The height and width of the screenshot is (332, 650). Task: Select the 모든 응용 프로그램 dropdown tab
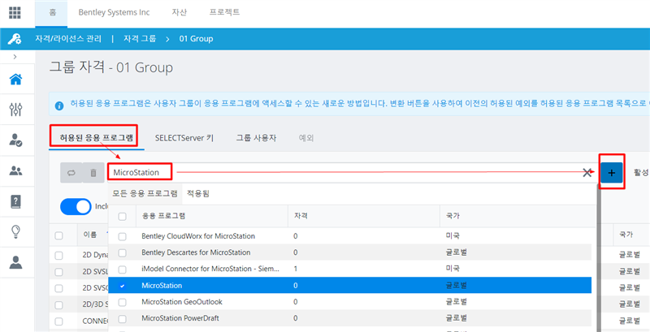[x=145, y=193]
